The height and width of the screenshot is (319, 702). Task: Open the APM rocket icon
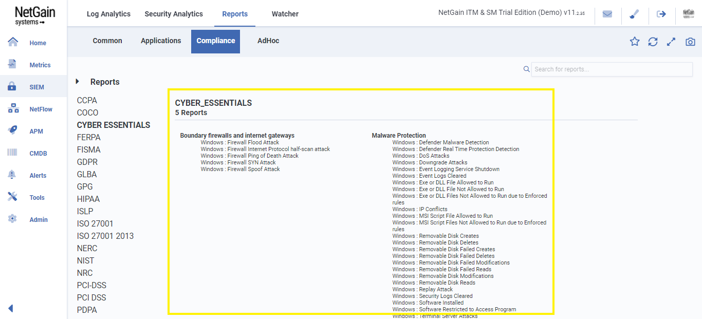(x=13, y=130)
